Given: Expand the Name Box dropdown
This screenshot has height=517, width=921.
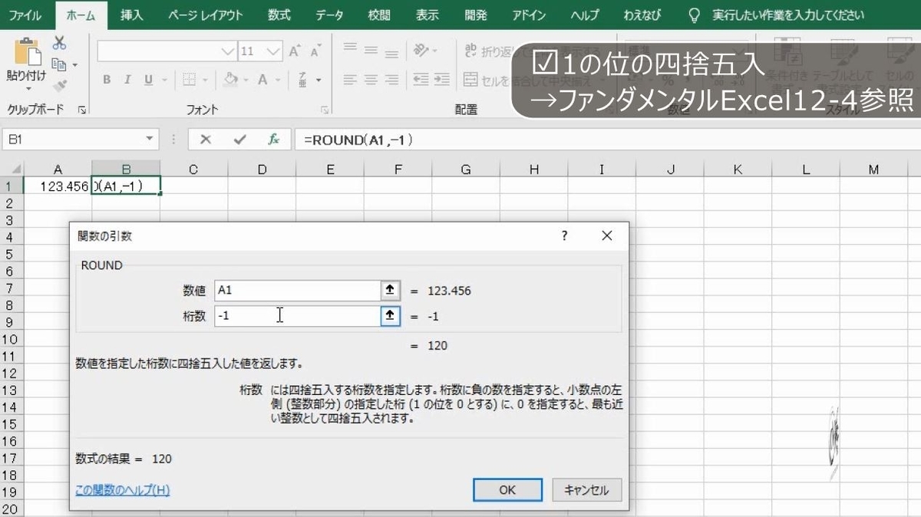Looking at the screenshot, I should click(x=150, y=140).
